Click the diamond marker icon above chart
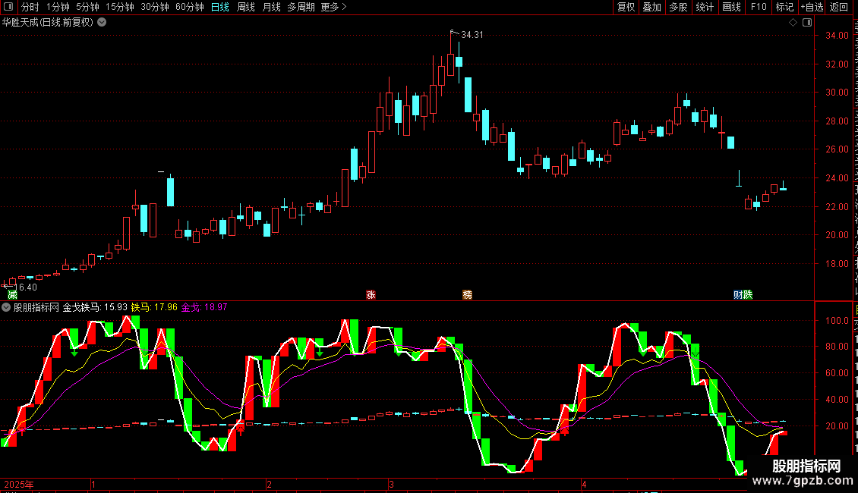Screen dimensions: 858x493 tap(793, 23)
